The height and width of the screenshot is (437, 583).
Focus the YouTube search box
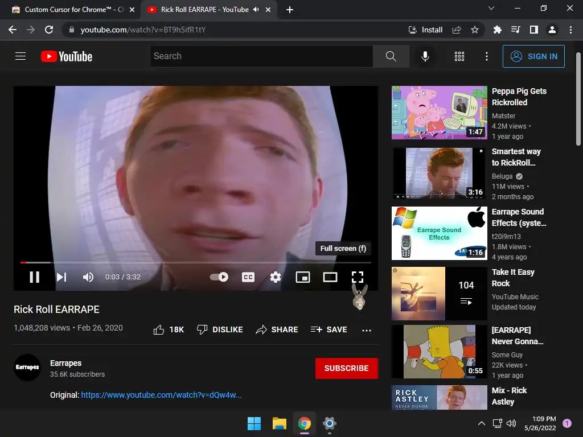tap(261, 56)
